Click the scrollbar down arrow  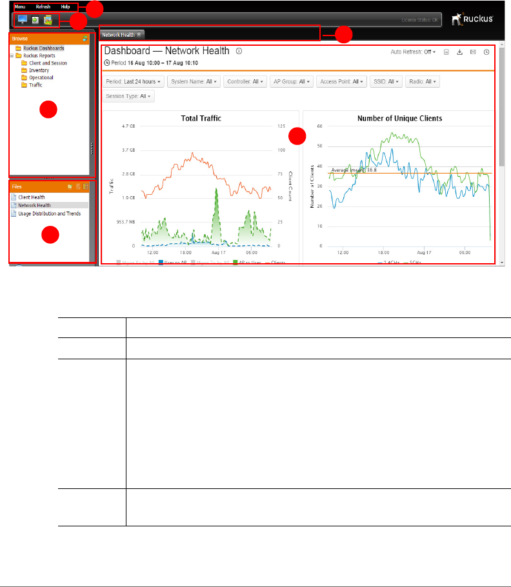coord(502,263)
